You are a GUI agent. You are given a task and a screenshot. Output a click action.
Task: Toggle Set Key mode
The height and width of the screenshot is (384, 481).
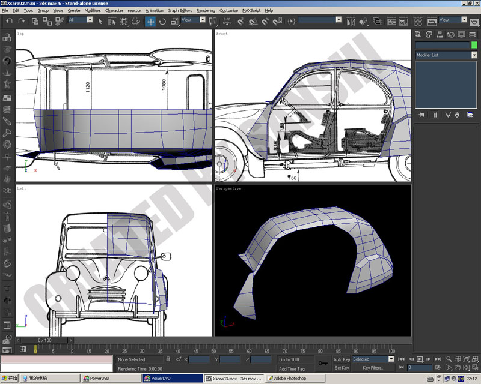(342, 368)
